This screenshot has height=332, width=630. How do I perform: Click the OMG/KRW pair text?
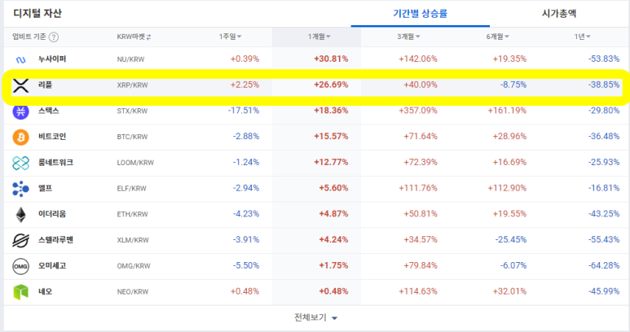(134, 266)
